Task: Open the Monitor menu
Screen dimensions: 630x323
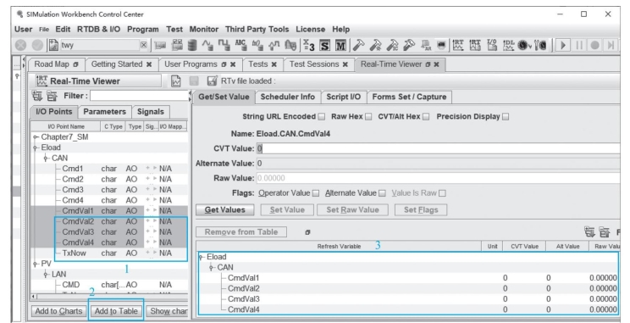Action: pyautogui.click(x=204, y=30)
